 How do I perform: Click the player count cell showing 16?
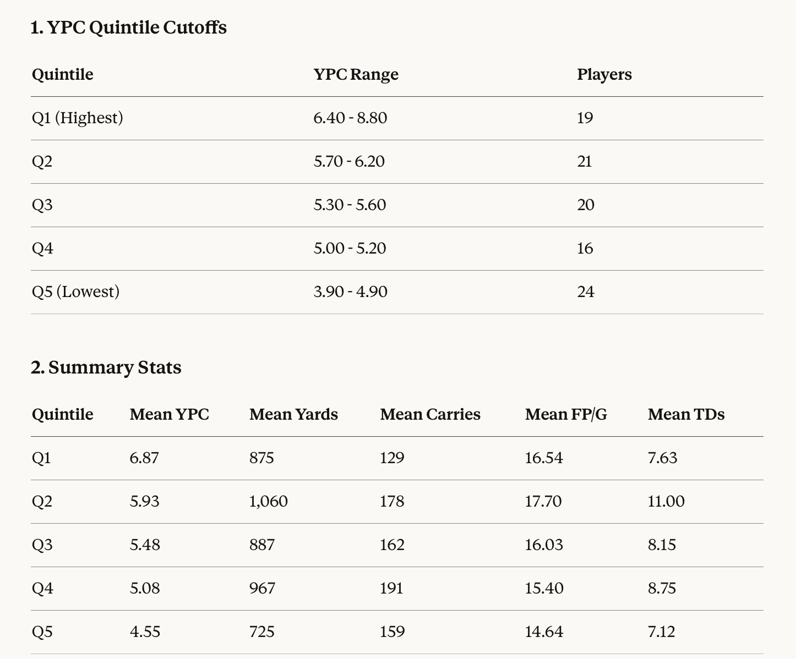[x=585, y=248]
